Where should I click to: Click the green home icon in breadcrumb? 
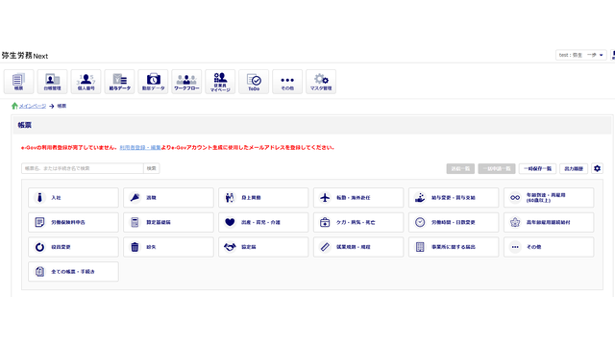[x=14, y=106]
